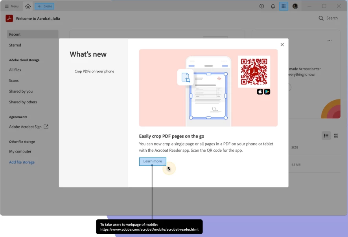
Task: Click the Google Play badge
Action: 267,92
